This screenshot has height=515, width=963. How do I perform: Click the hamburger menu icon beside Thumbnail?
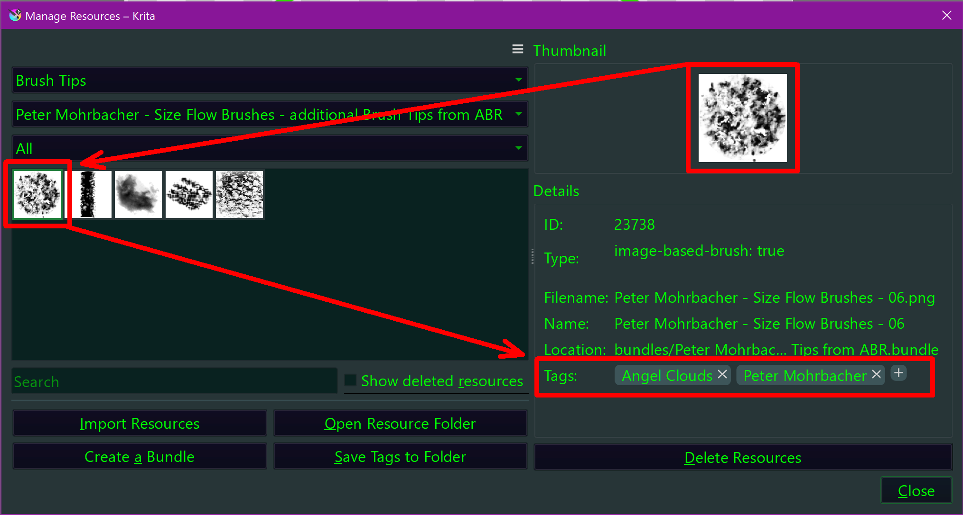[x=517, y=49]
